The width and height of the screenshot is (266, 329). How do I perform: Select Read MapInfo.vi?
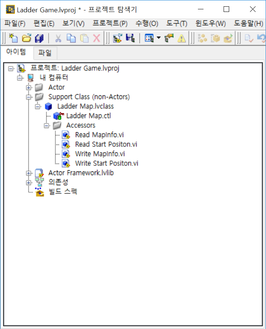[x=99, y=135]
